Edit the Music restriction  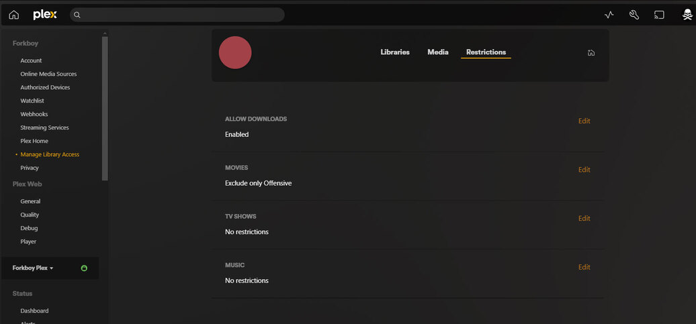[x=584, y=267]
